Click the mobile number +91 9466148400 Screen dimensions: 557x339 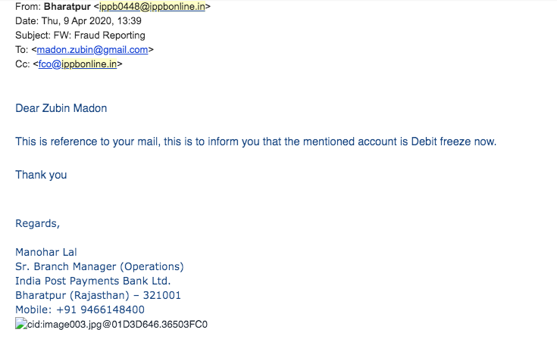pyautogui.click(x=100, y=309)
